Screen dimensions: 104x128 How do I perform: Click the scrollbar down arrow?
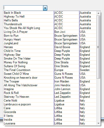[98, 123]
